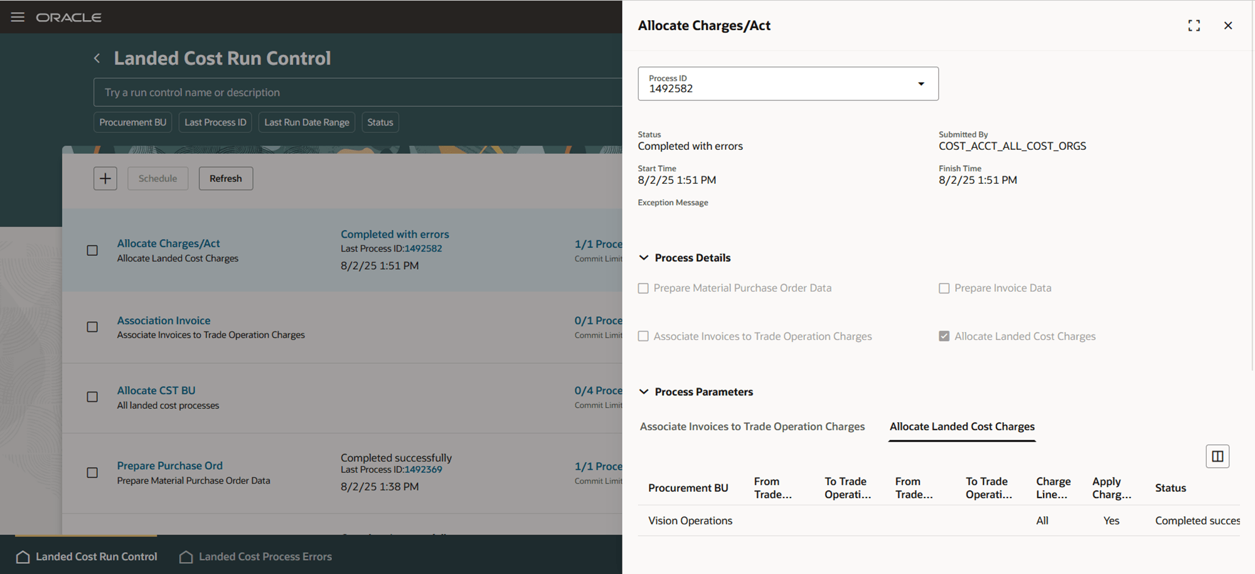1255x574 pixels.
Task: Open the Landed Cost Process Errors bottom tab
Action: point(255,556)
